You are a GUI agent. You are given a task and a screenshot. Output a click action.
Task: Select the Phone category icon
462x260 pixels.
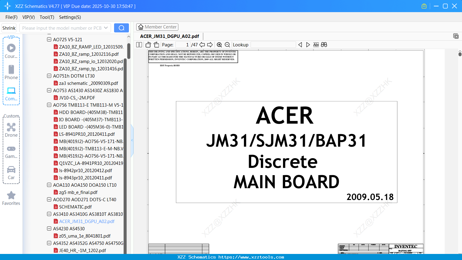(x=11, y=72)
